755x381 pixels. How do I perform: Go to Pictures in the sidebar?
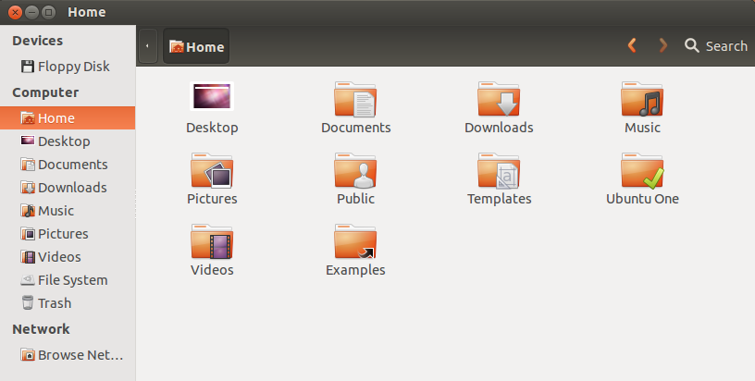pyautogui.click(x=68, y=234)
